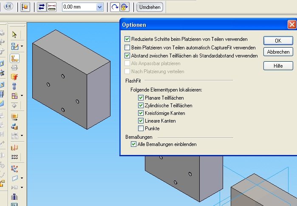Click the Umdrehen button in toolbar

[x=150, y=7]
